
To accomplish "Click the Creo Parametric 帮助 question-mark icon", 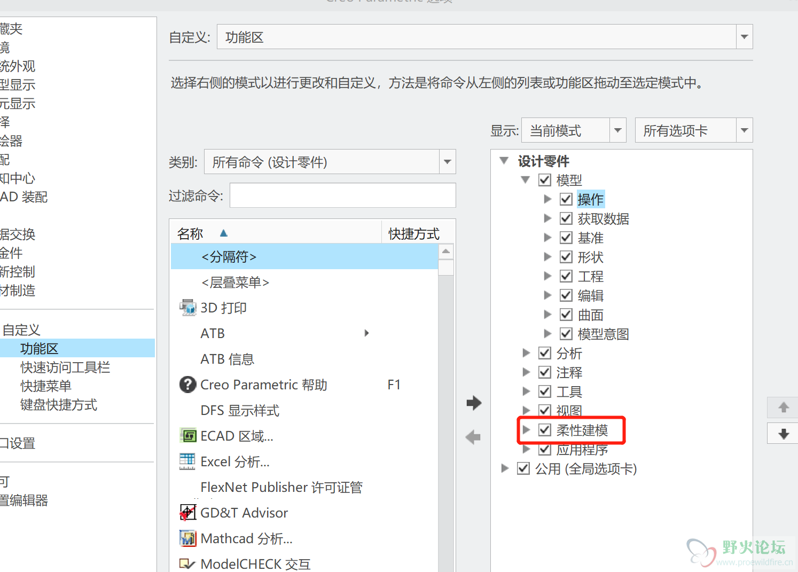I will 187,385.
